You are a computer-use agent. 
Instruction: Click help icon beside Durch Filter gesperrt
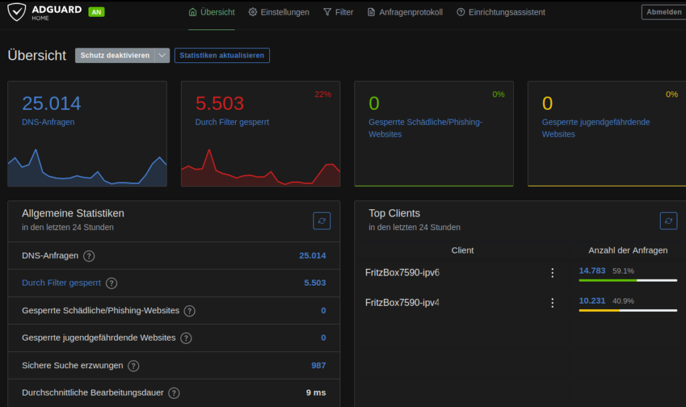coord(112,284)
